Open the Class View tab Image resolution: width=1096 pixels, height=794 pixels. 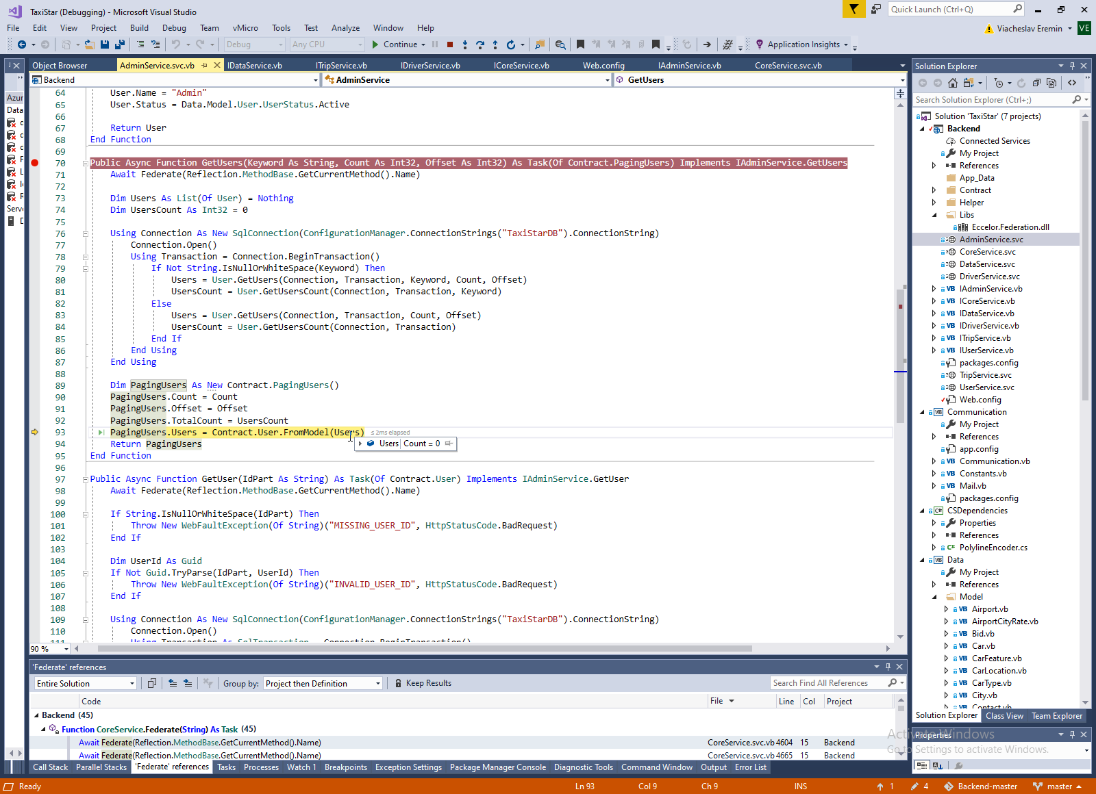[1004, 716]
